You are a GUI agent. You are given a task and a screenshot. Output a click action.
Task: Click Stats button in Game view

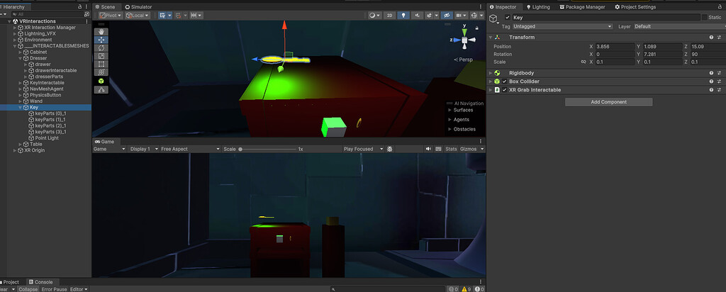451,150
